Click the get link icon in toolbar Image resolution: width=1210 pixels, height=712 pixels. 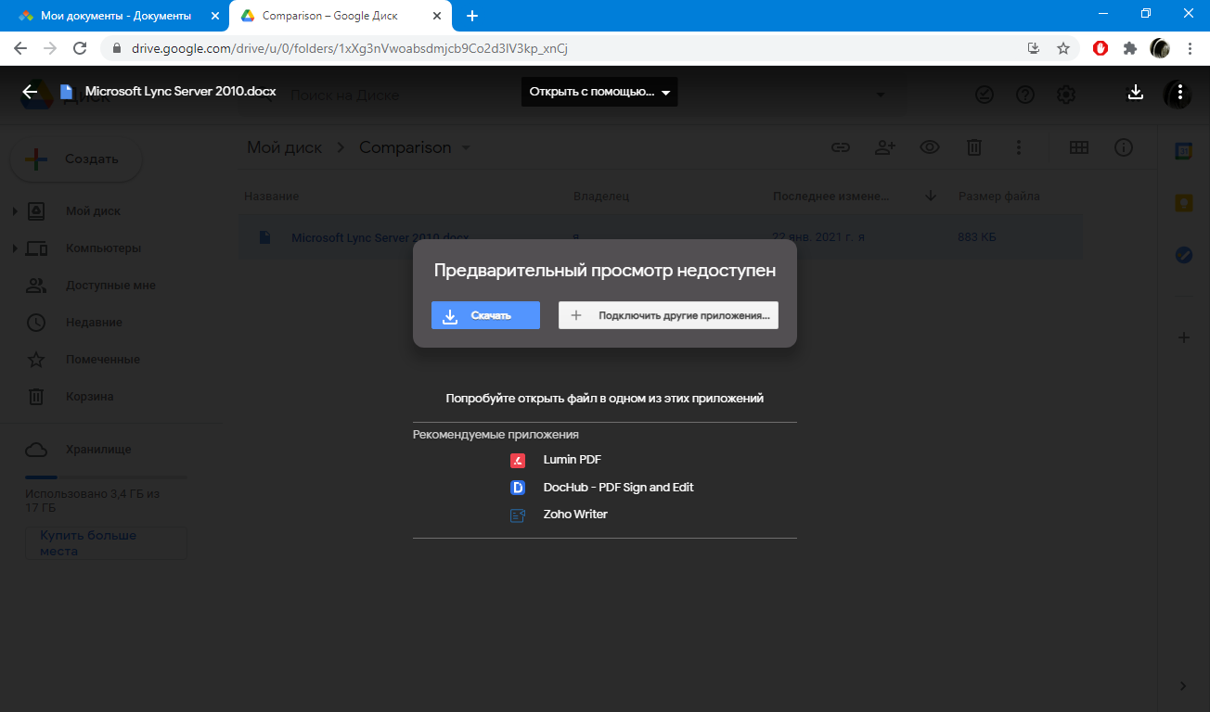point(841,147)
